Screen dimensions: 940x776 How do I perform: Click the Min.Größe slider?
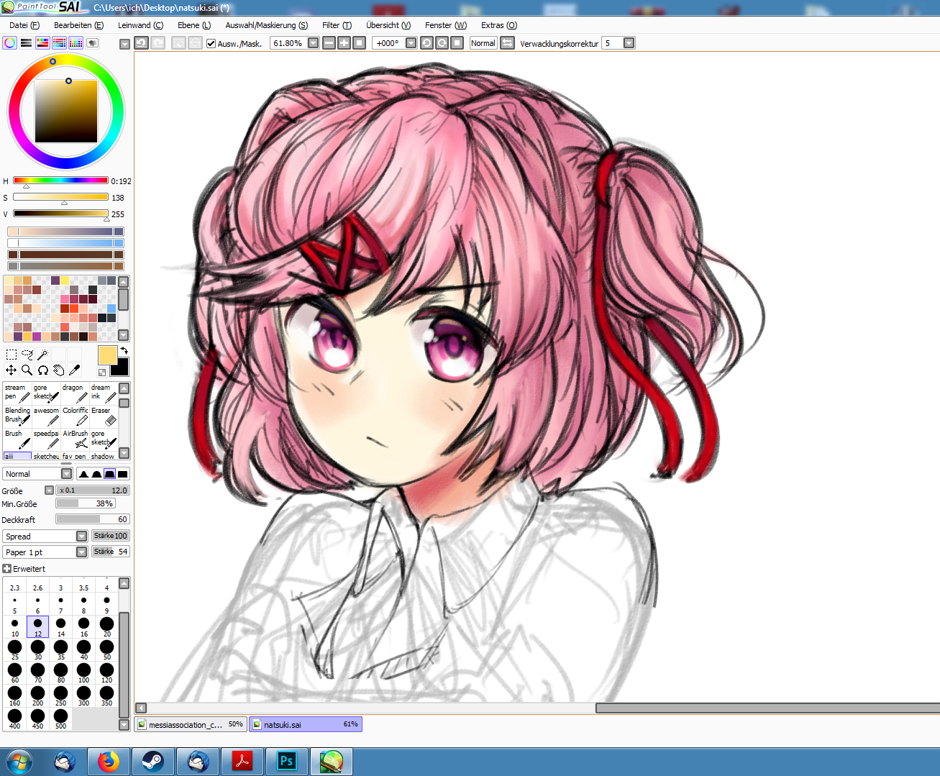(86, 504)
